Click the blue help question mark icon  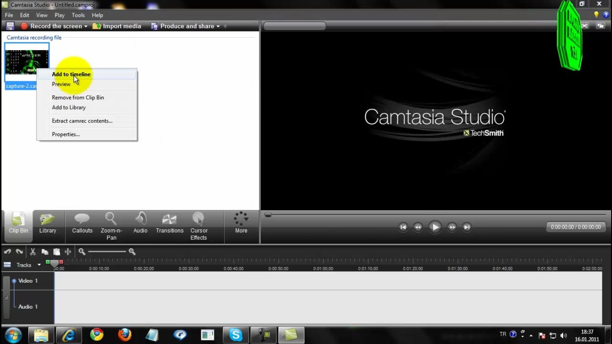(x=606, y=15)
